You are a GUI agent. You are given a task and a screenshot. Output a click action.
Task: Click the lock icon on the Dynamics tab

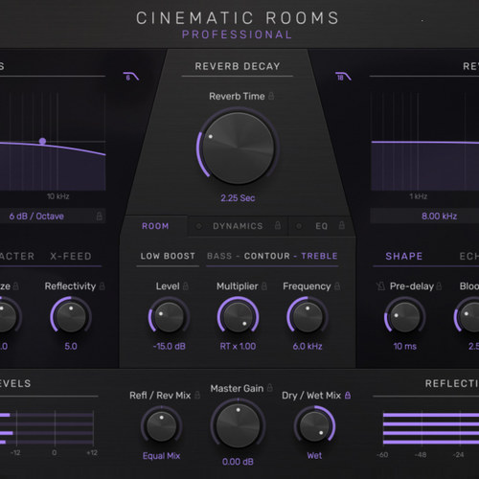coord(278,225)
